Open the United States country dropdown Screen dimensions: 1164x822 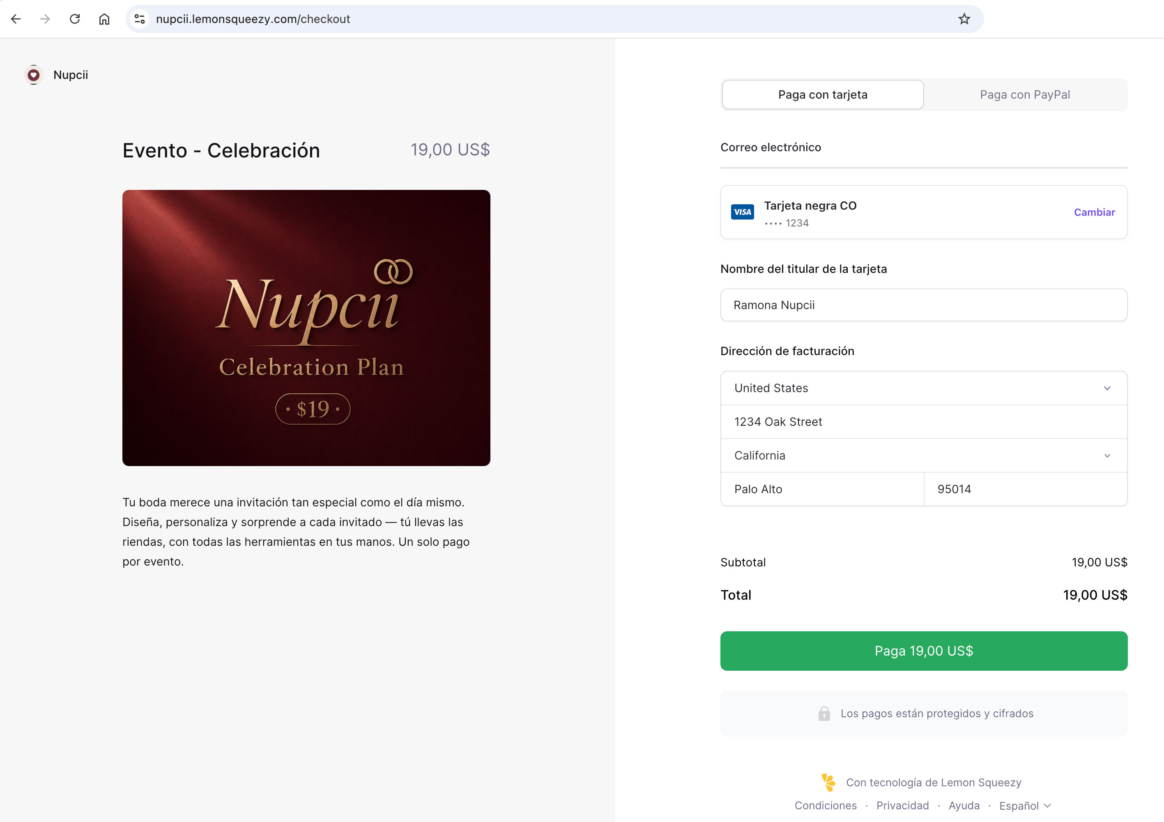click(924, 388)
